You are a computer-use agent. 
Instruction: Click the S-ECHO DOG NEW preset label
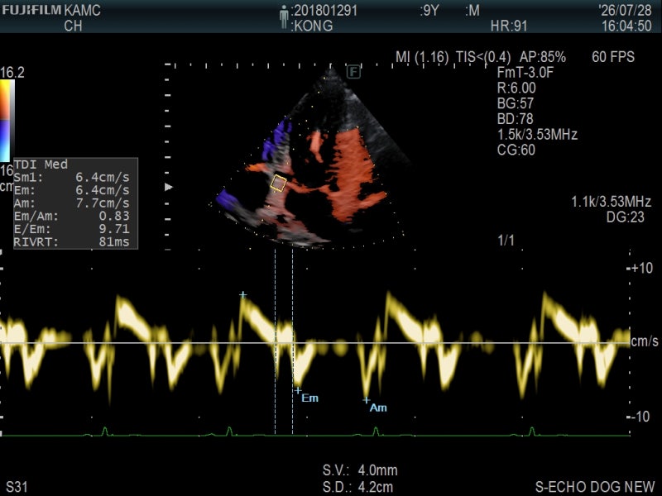pos(595,487)
